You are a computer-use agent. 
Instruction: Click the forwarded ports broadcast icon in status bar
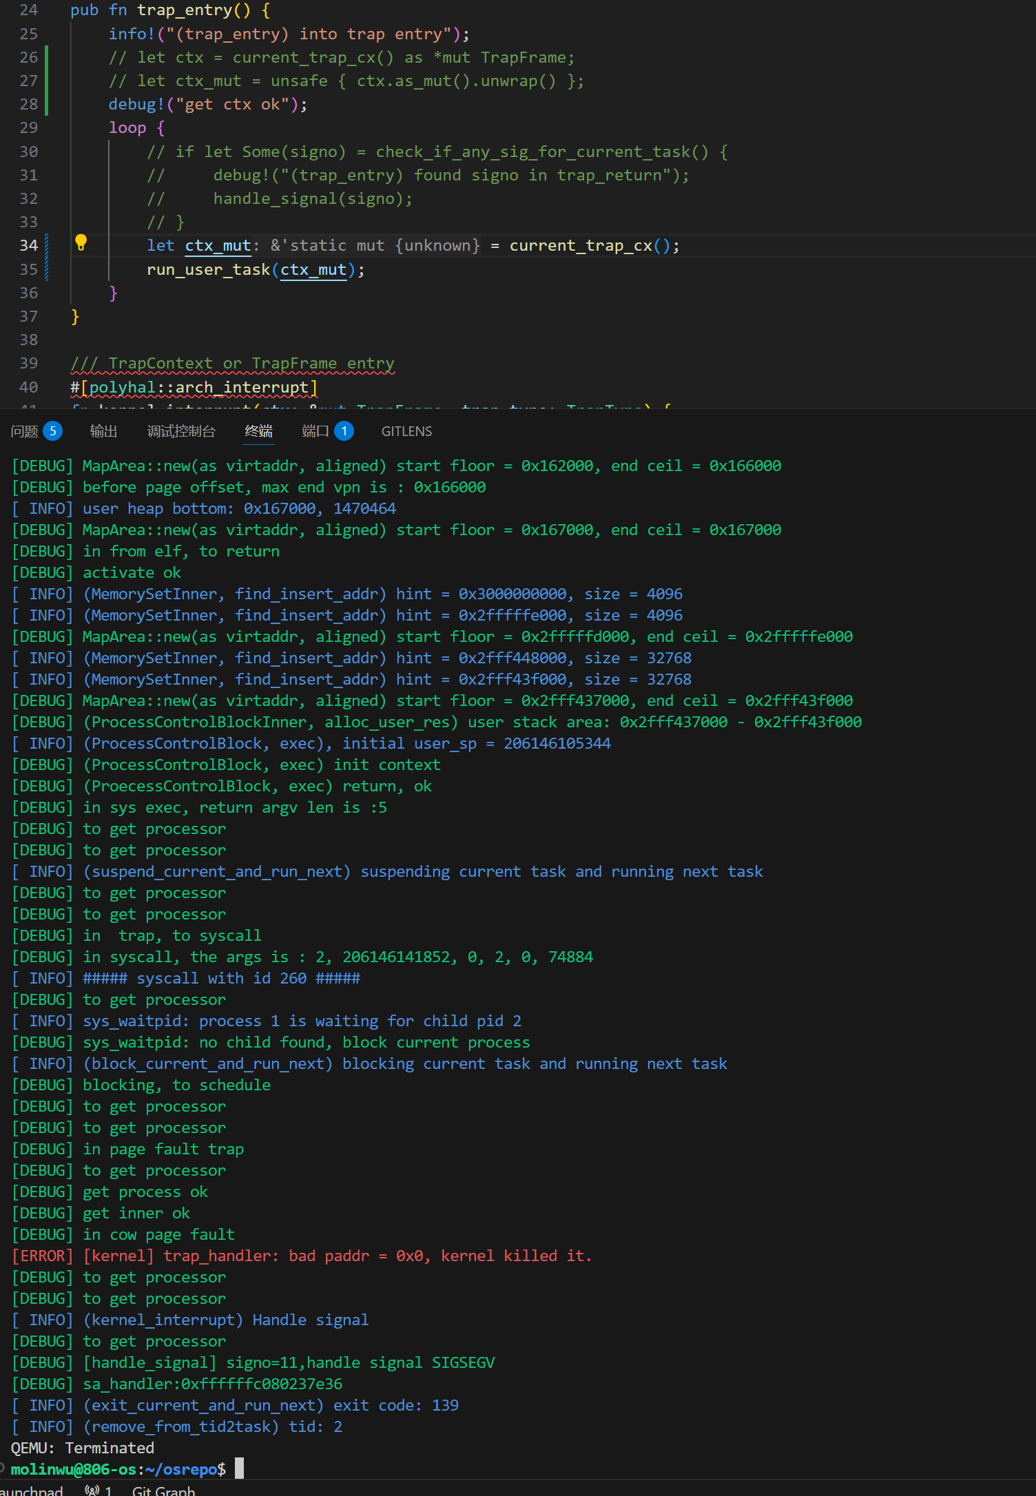pos(92,1490)
